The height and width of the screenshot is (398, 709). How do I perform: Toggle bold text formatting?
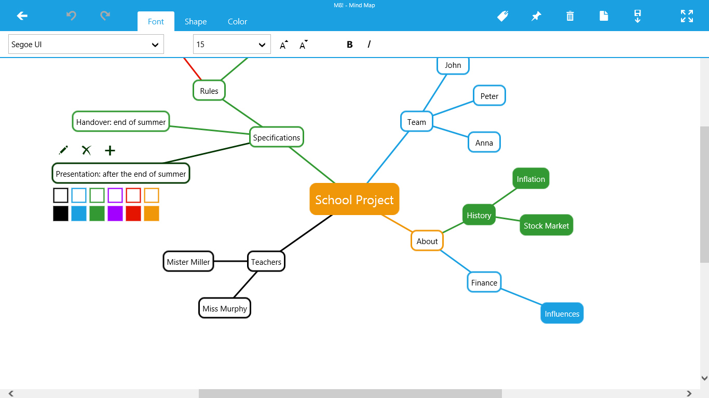click(349, 44)
